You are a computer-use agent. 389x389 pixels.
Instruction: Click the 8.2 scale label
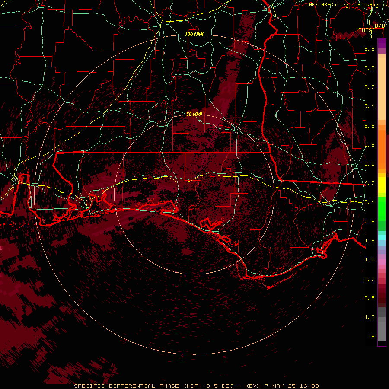click(x=370, y=87)
